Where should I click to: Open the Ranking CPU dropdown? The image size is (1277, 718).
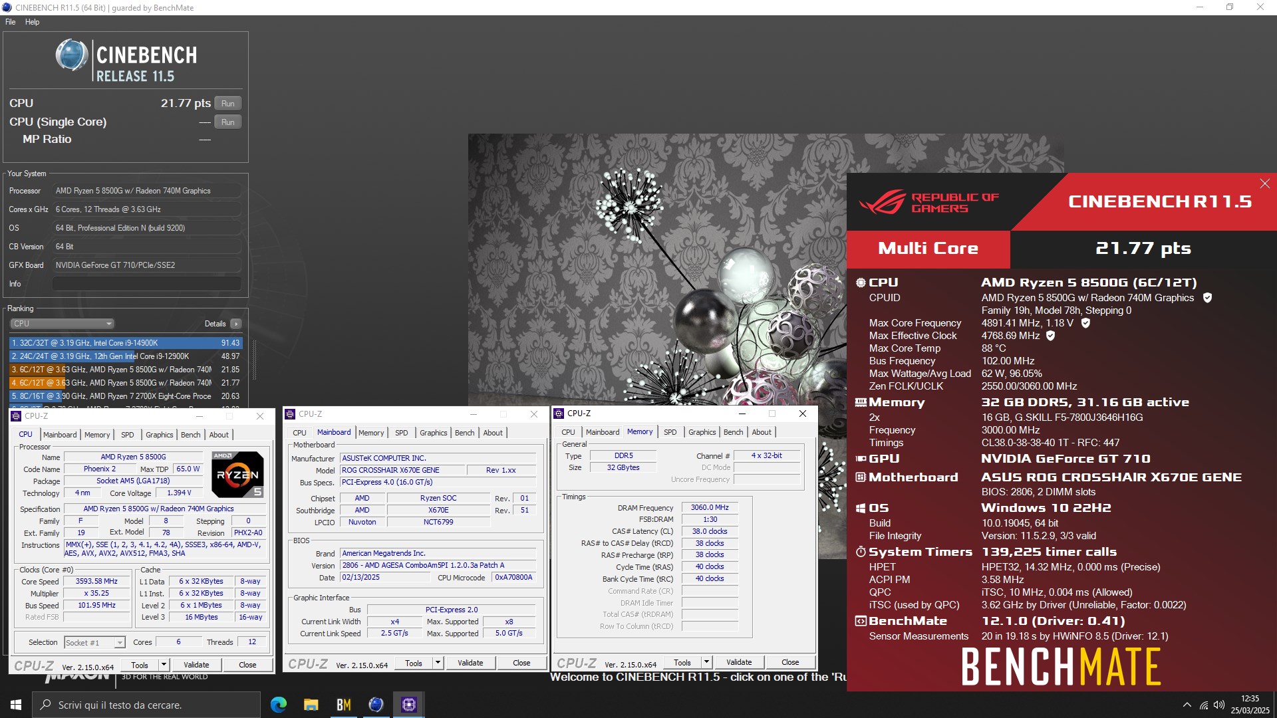click(63, 324)
